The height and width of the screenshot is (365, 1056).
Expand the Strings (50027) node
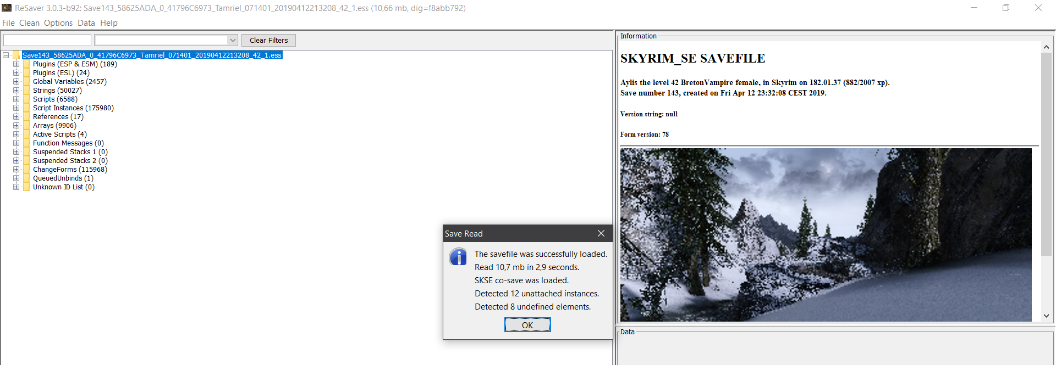[16, 90]
